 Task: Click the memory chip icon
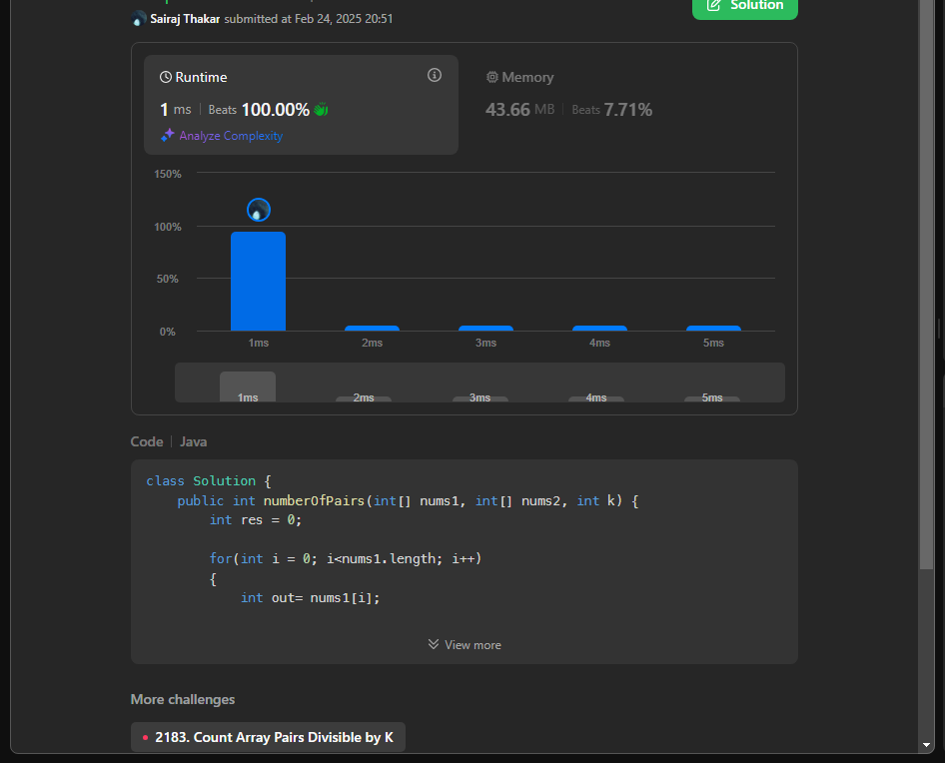coord(491,77)
